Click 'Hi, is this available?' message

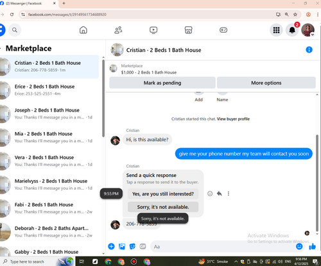pos(147,140)
